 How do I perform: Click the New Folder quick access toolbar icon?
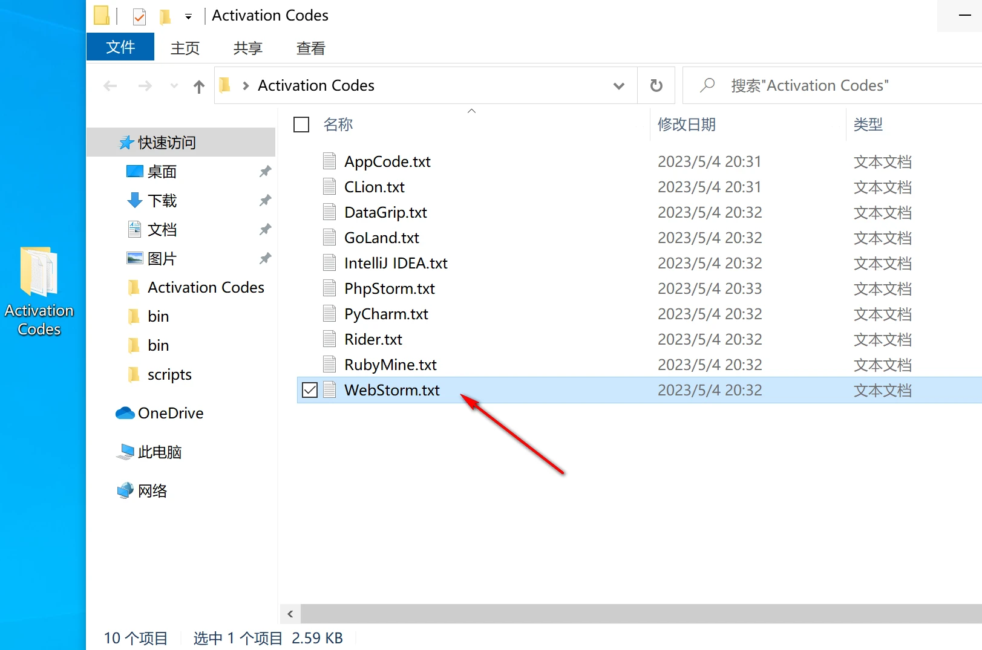[165, 16]
